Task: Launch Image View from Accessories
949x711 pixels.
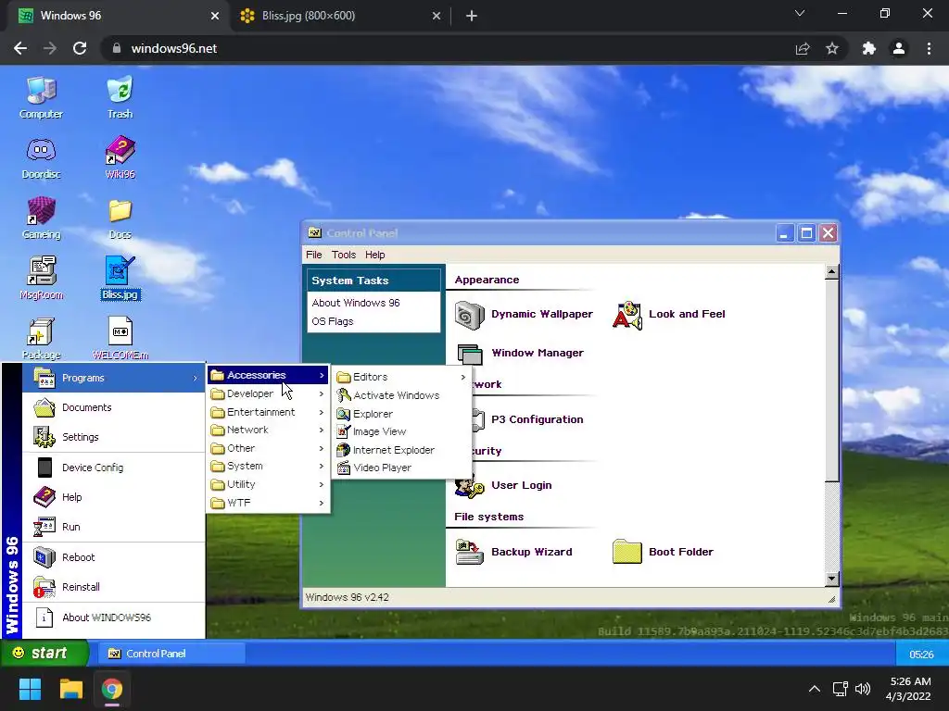Action: tap(402, 431)
